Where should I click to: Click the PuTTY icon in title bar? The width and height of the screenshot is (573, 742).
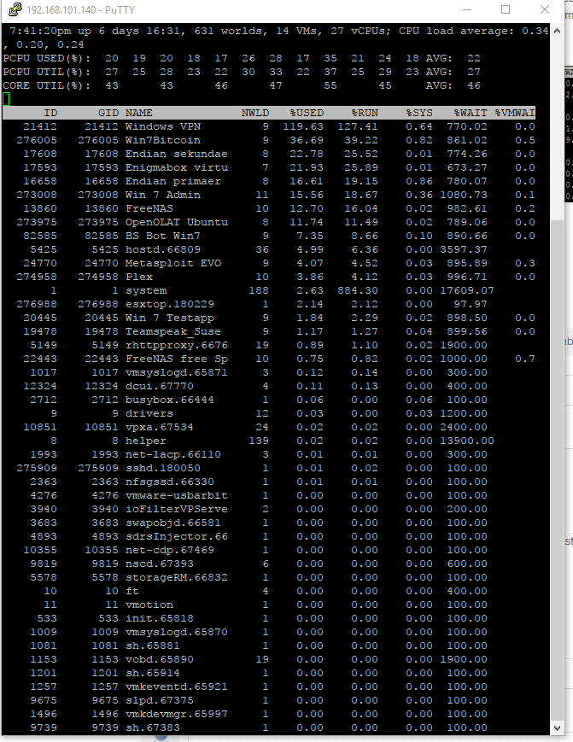click(15, 9)
